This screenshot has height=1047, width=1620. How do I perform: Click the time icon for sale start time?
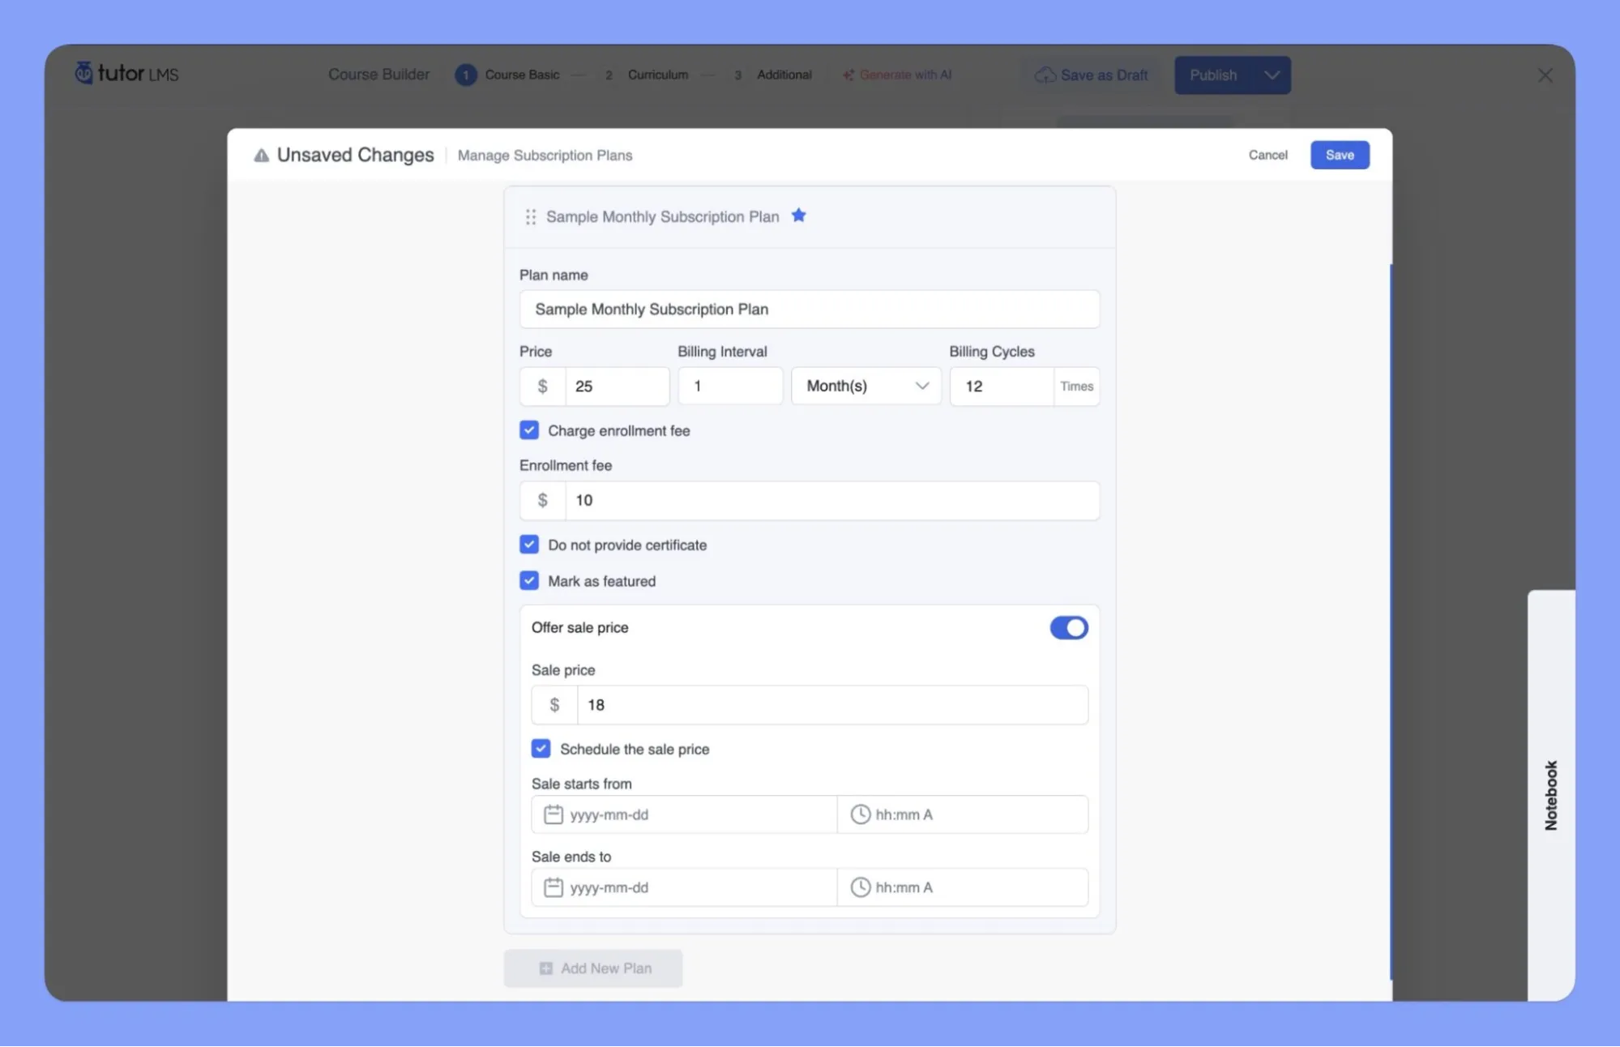858,814
